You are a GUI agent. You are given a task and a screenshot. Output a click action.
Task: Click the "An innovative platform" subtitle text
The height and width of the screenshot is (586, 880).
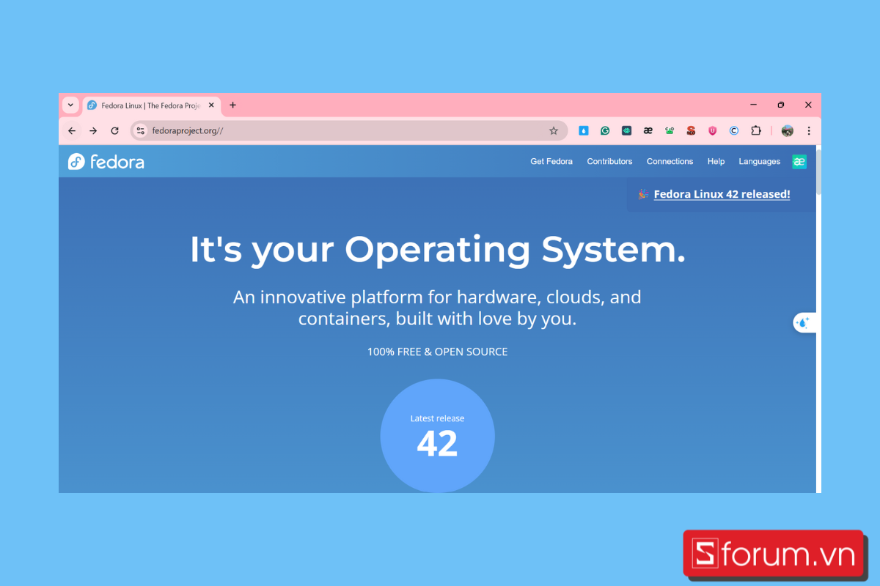click(437, 308)
